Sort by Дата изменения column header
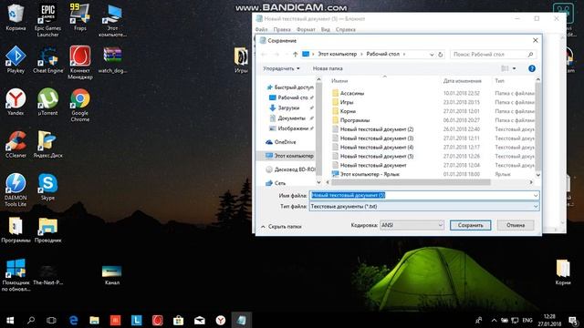 tap(463, 81)
